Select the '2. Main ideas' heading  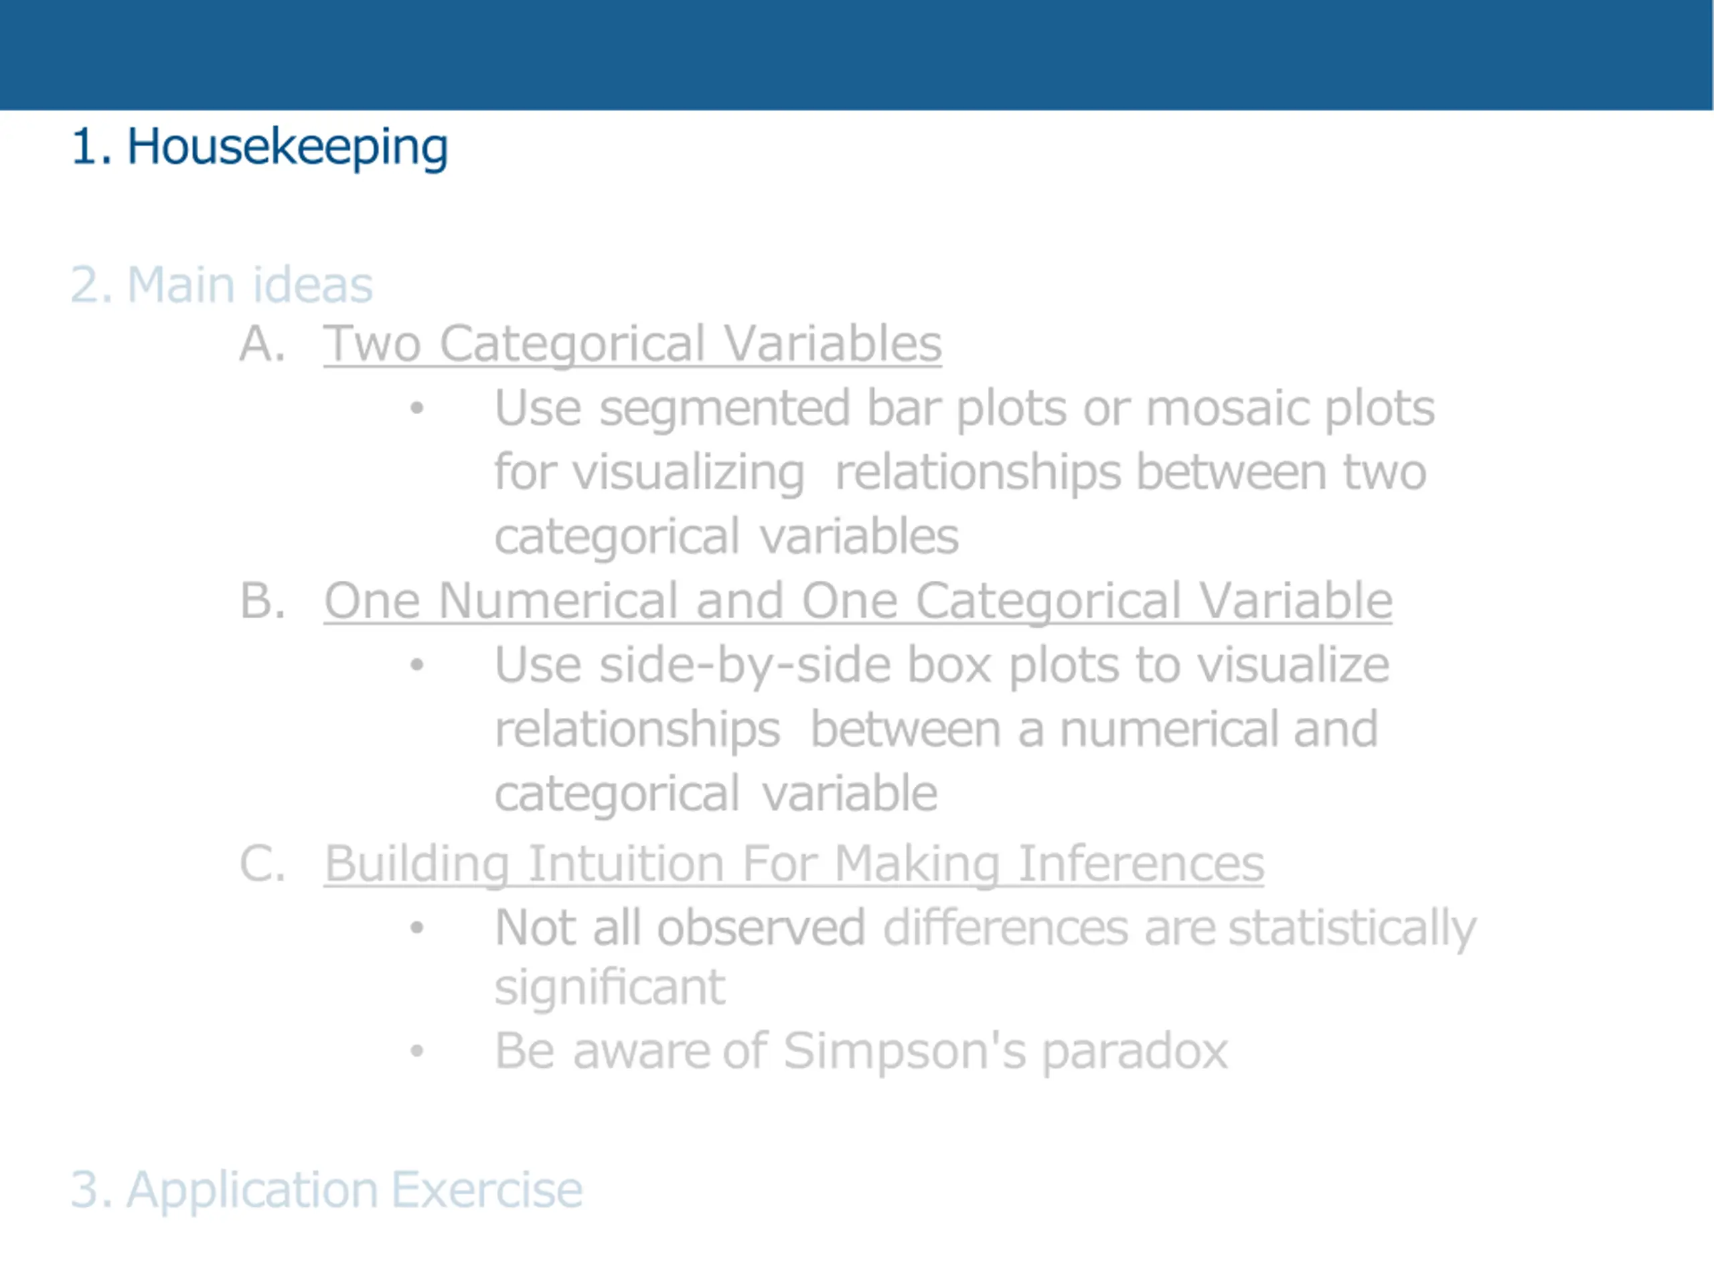[222, 285]
